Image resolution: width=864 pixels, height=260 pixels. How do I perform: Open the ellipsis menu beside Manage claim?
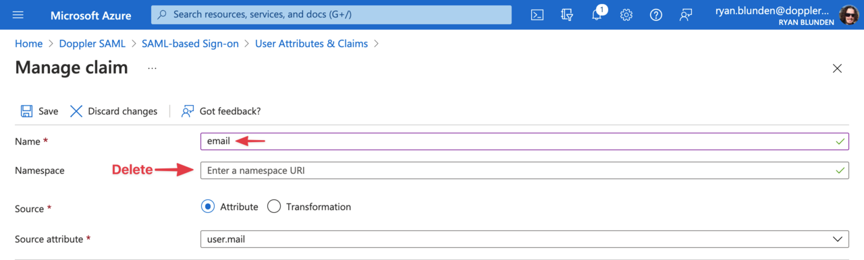153,68
